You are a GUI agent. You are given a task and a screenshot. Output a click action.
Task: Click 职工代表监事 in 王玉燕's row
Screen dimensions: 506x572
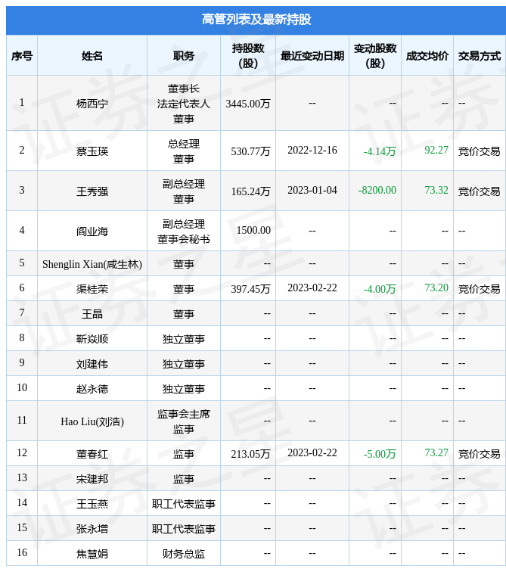[x=183, y=504]
